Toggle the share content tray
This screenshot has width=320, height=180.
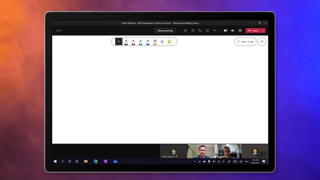240,31
